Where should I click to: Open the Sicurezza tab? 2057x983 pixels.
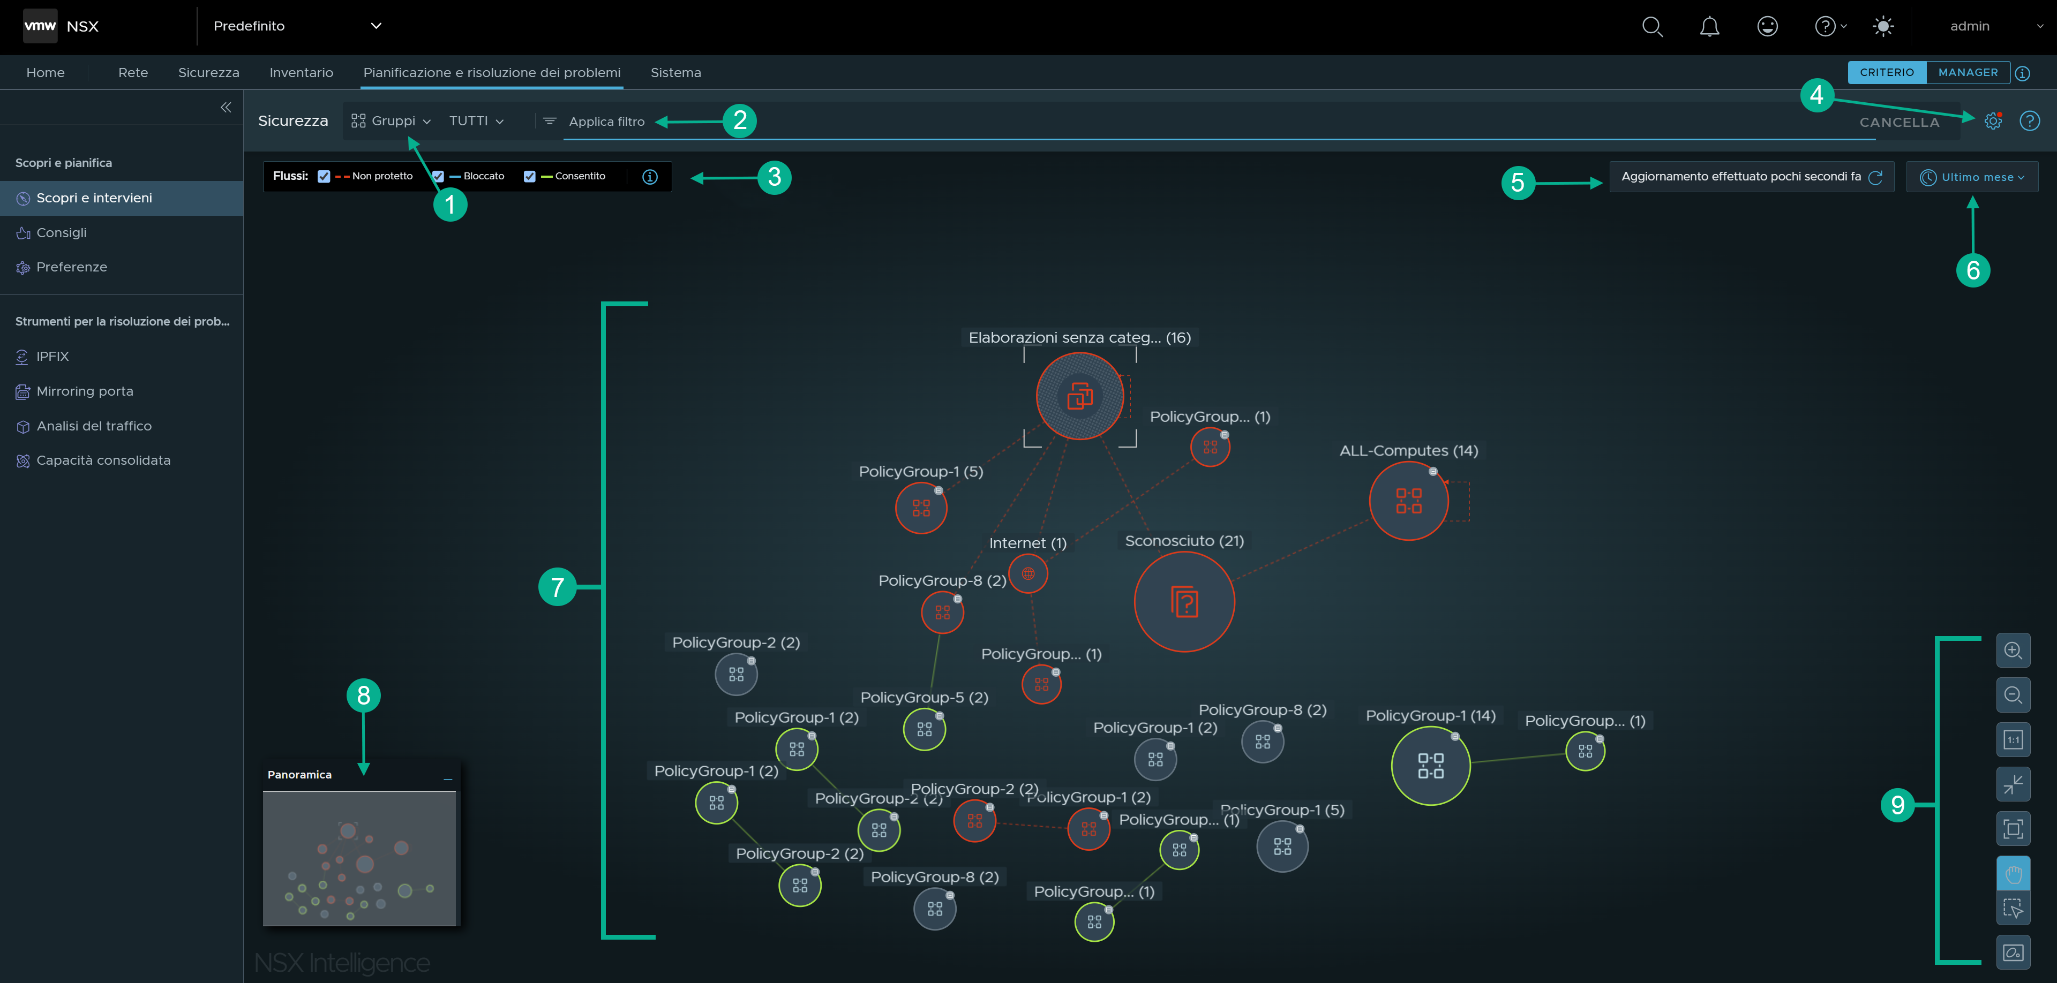[x=208, y=73]
